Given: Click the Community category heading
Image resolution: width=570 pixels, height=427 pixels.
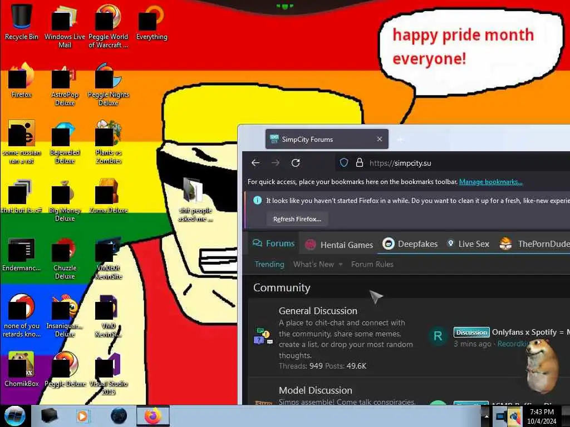Looking at the screenshot, I should click(282, 287).
